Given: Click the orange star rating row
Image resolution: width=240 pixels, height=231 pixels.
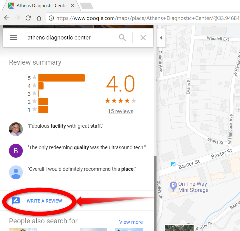Looking at the screenshot, I should (120, 101).
